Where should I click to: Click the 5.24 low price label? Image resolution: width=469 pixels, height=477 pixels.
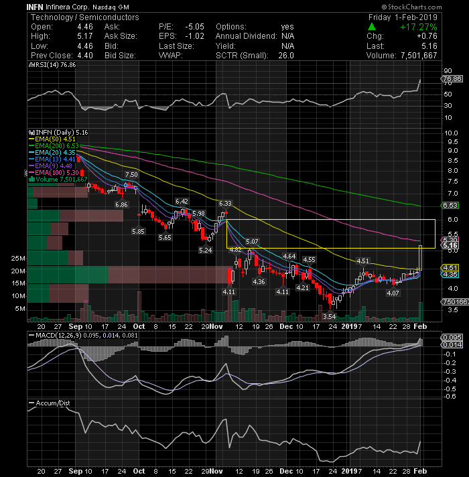tap(206, 251)
